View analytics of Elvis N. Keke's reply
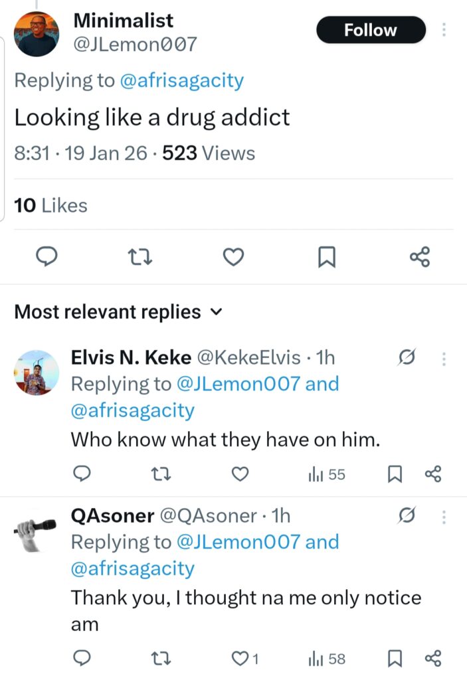 [x=327, y=474]
